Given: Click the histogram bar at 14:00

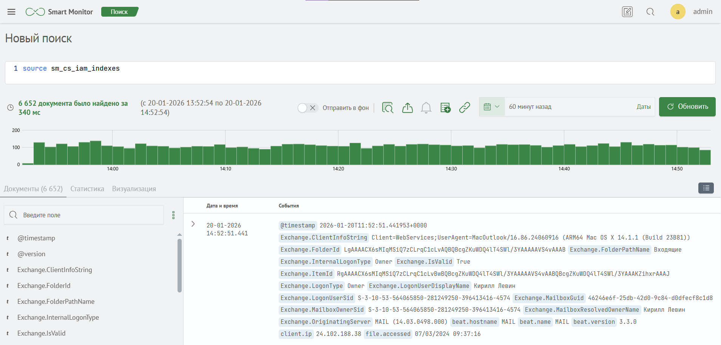Looking at the screenshot, I should (118, 155).
